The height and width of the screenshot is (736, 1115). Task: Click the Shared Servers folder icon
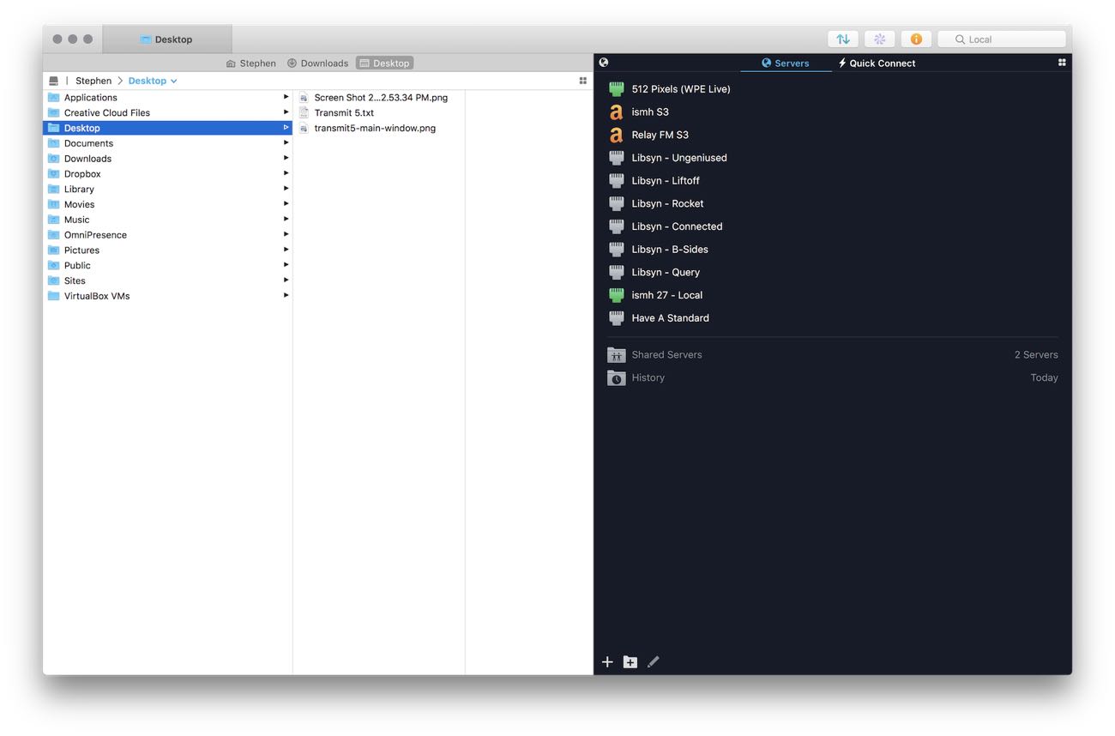pyautogui.click(x=616, y=355)
